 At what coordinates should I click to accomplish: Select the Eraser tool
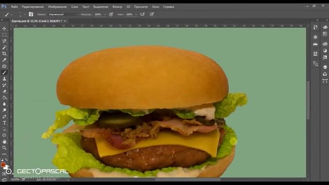pyautogui.click(x=4, y=91)
